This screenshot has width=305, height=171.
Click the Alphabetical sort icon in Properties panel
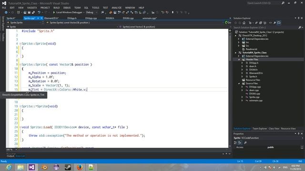[240, 142]
